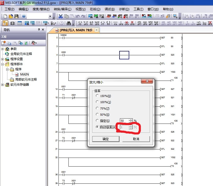Click the binoculars find icon
213x186 pixels.
[x=69, y=23]
